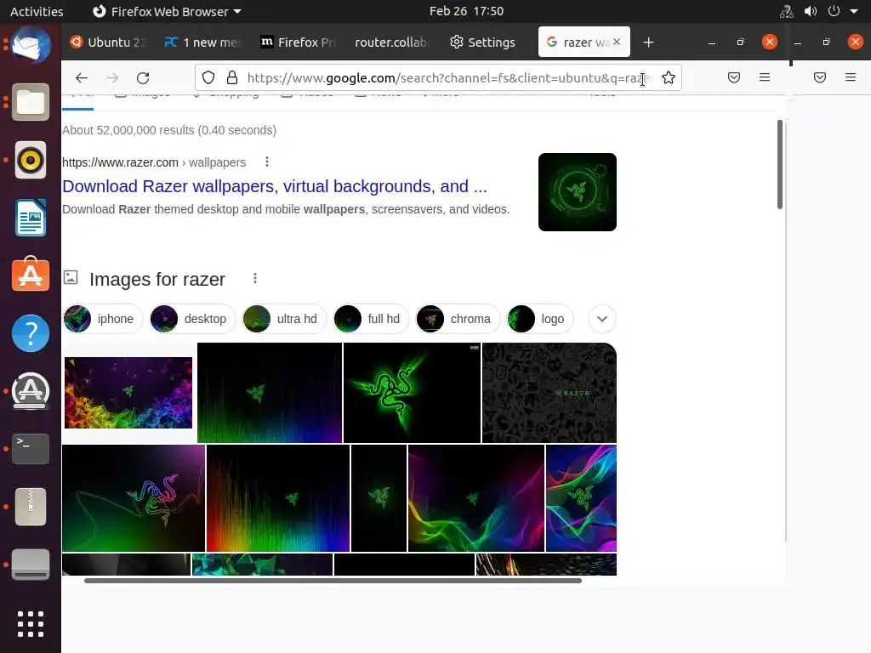Open narrow black Razer logo thumbnail
The image size is (871, 653).
(x=379, y=498)
